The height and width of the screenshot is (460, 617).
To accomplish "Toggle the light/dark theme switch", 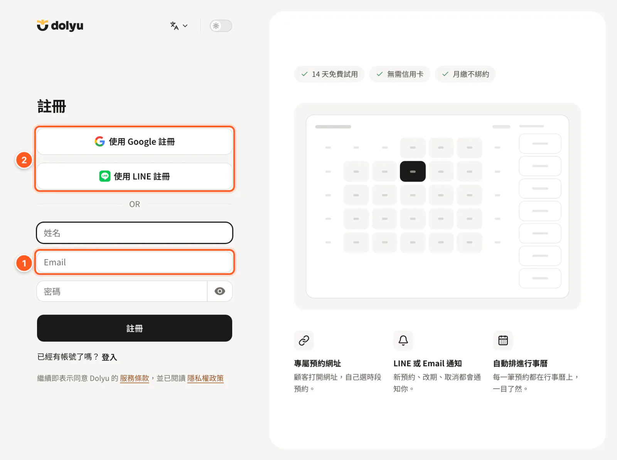I will 221,26.
